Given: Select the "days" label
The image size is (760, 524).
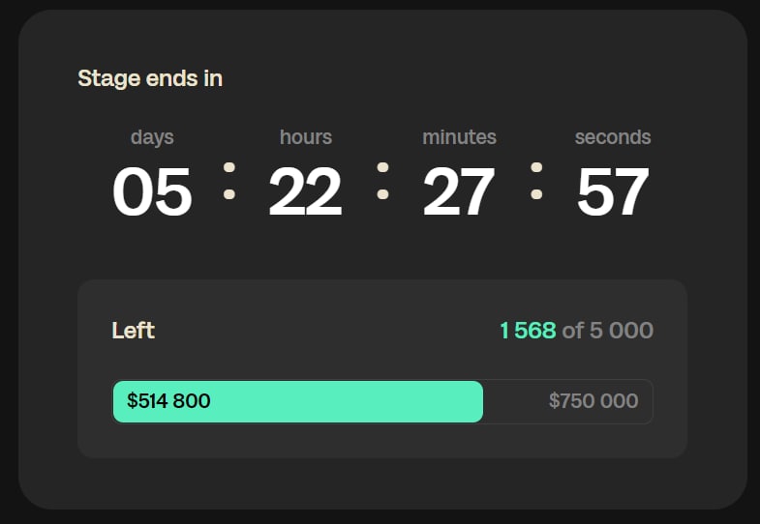Looking at the screenshot, I should pyautogui.click(x=152, y=137).
